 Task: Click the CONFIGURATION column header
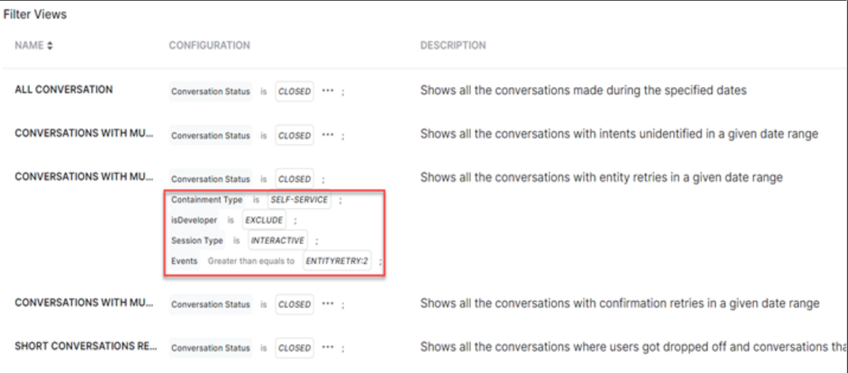pos(209,46)
